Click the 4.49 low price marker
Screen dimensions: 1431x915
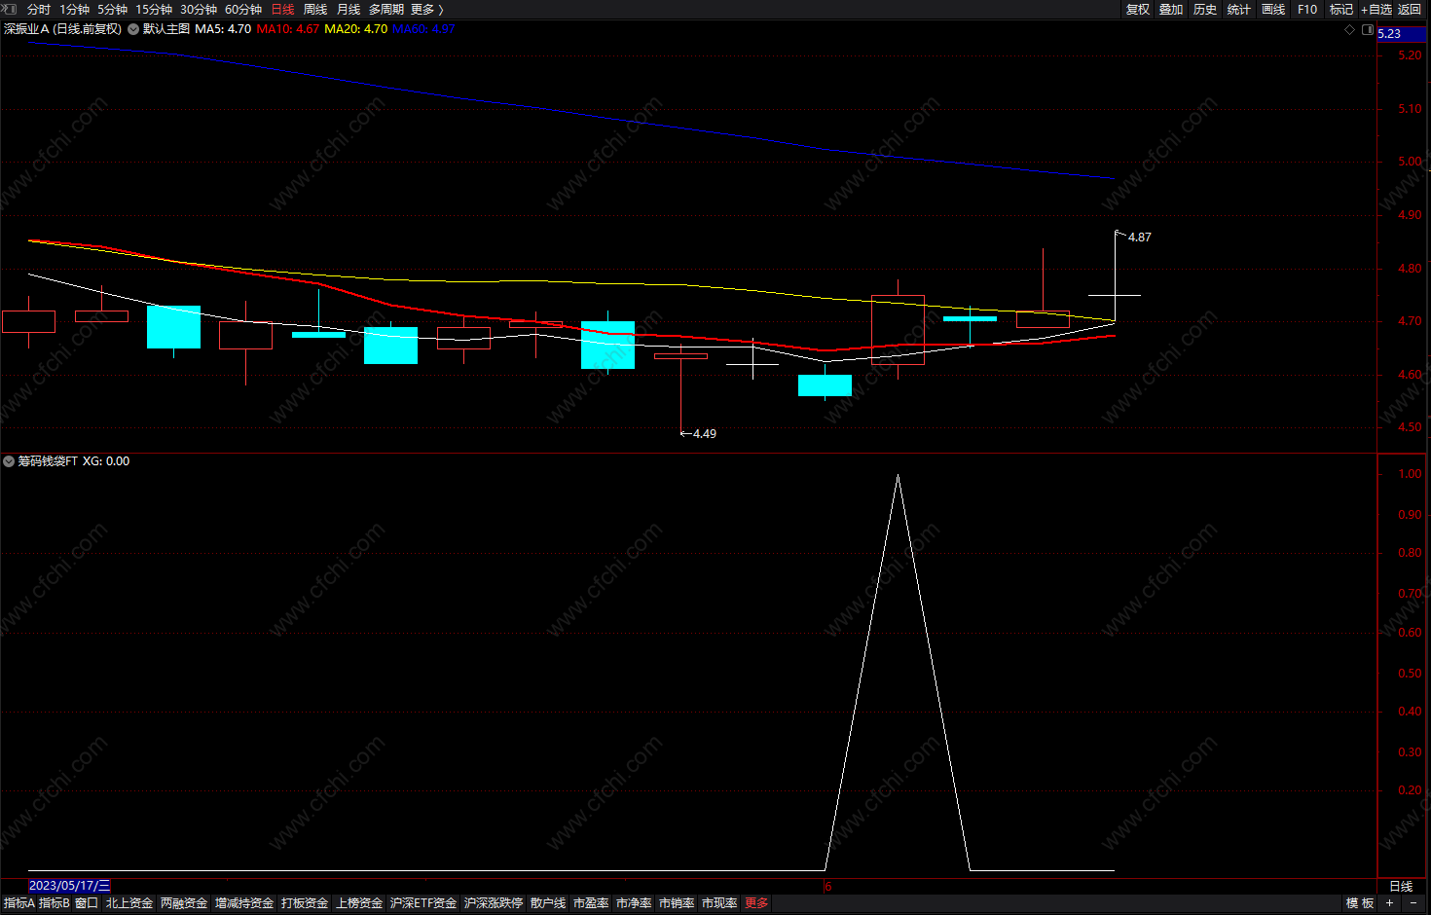pyautogui.click(x=705, y=434)
